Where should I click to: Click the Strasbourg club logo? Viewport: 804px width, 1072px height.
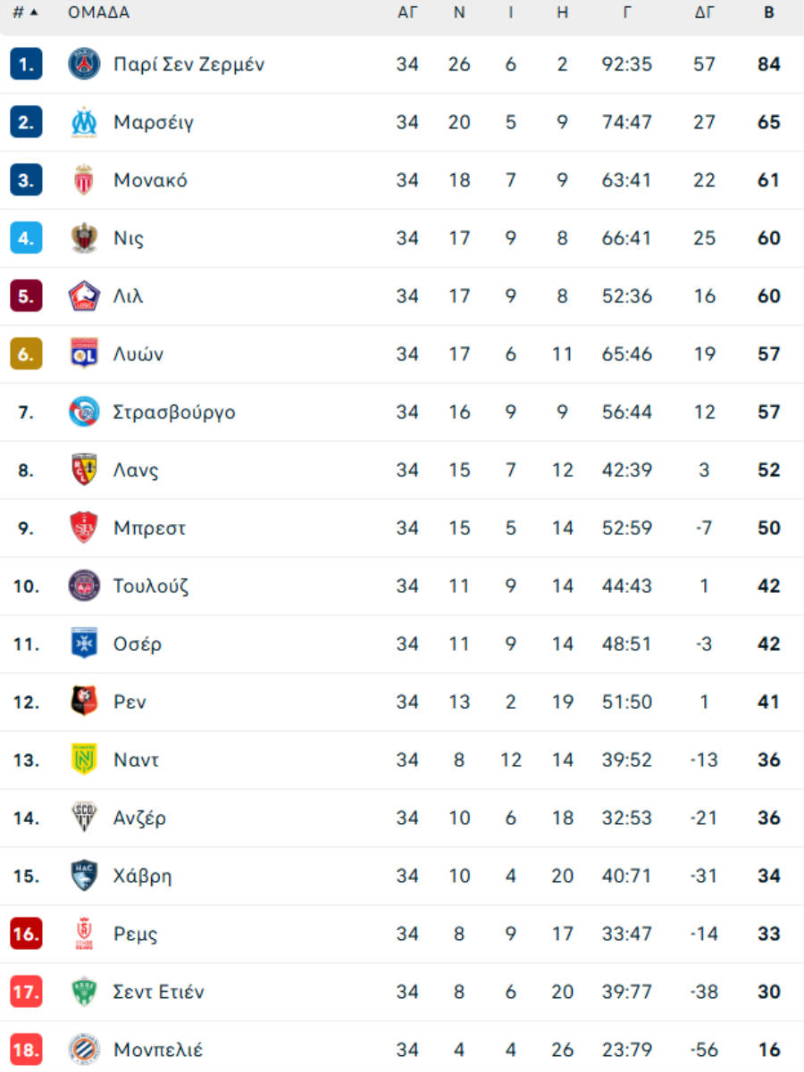84,412
